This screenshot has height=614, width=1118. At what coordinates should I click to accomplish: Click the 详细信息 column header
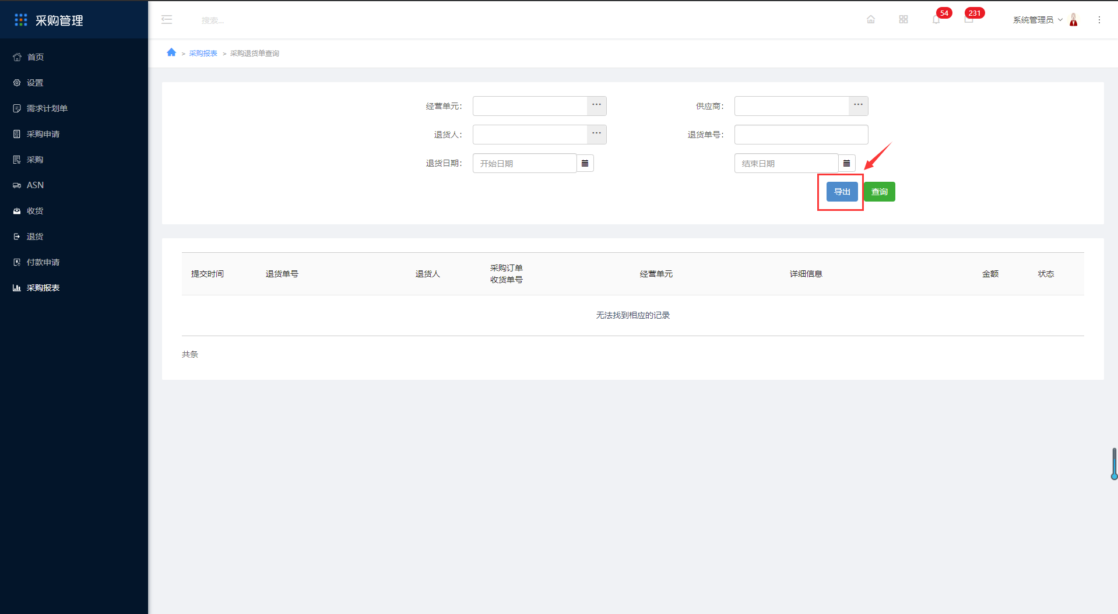(806, 274)
